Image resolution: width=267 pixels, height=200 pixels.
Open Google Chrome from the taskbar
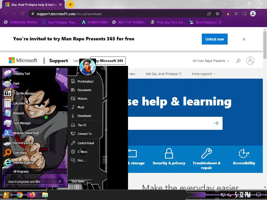tap(19, 195)
